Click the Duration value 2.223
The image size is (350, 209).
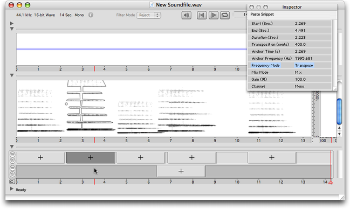(300, 38)
